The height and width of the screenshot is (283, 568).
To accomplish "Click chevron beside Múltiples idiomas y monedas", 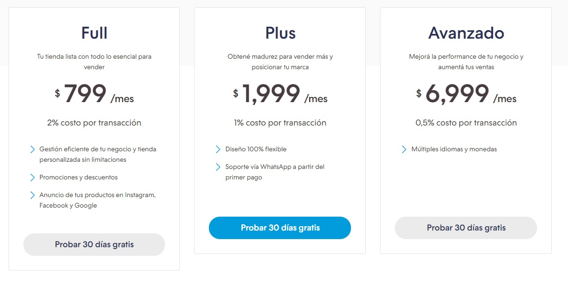I will (404, 149).
